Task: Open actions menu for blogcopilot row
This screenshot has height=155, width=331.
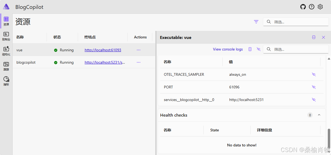Action: tap(139, 62)
